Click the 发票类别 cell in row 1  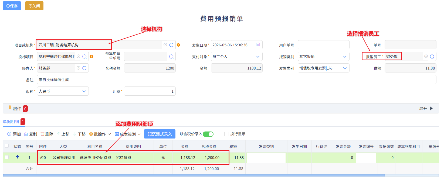[266, 158]
